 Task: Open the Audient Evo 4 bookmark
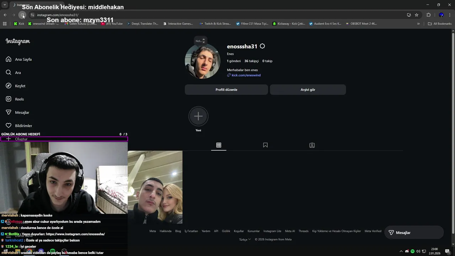tap(325, 24)
